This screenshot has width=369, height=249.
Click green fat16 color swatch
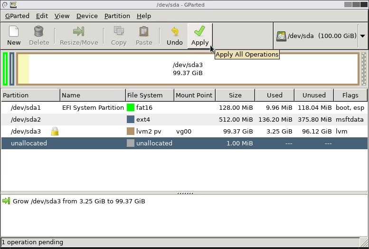coord(131,107)
